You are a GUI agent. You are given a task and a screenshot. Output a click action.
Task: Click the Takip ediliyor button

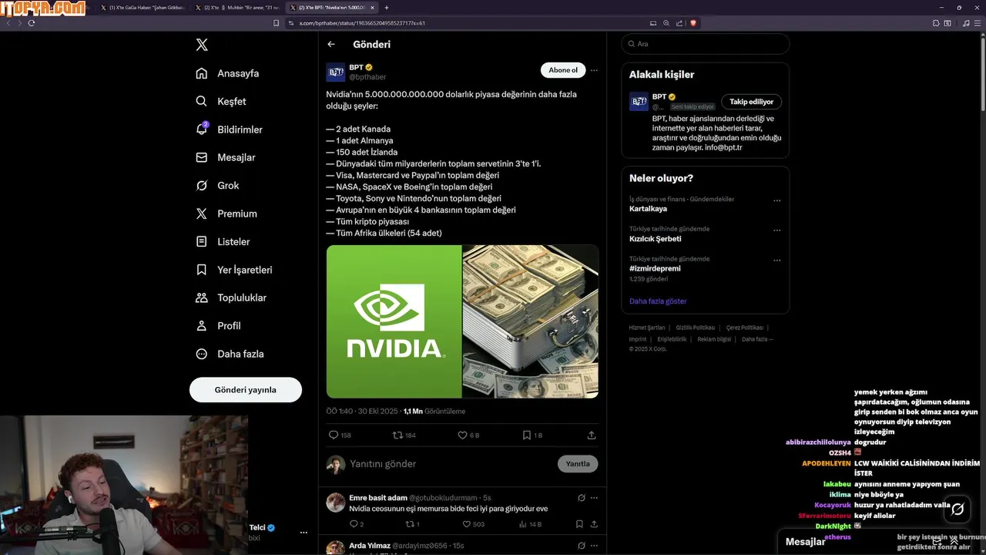(752, 102)
